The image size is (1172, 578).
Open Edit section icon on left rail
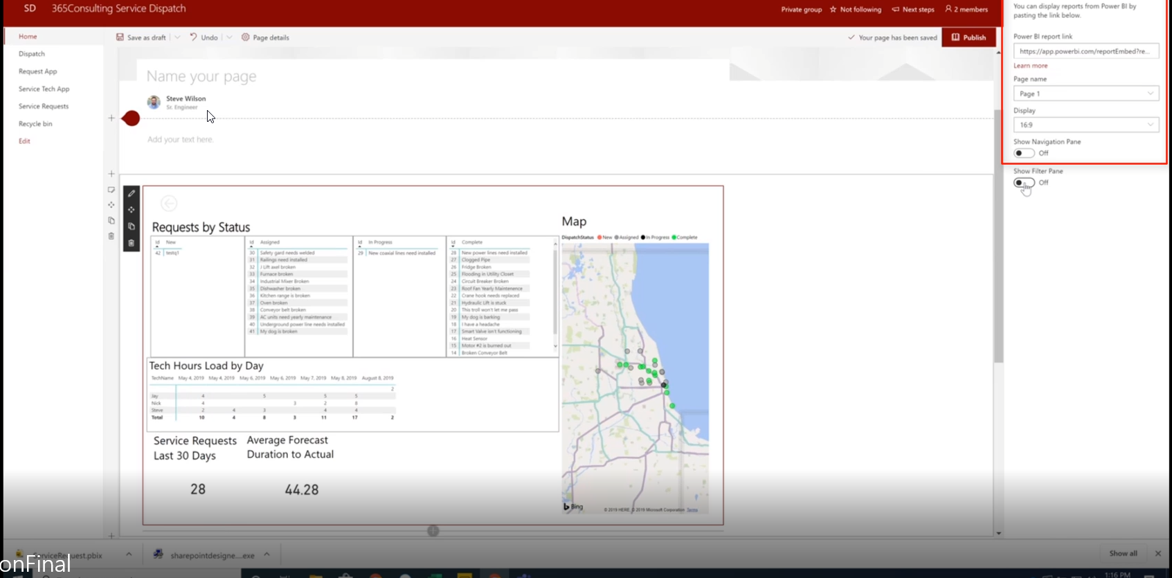point(111,190)
